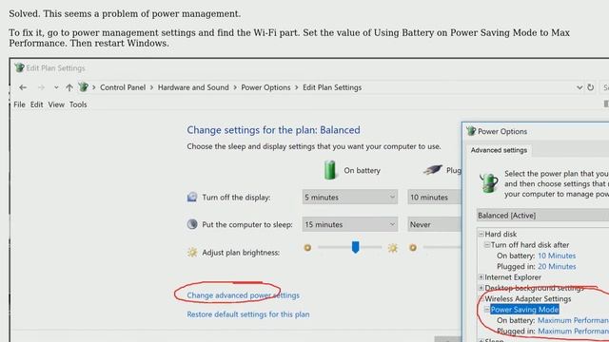Open the Edit menu
Viewport: 609px width, 342px height.
coord(36,104)
